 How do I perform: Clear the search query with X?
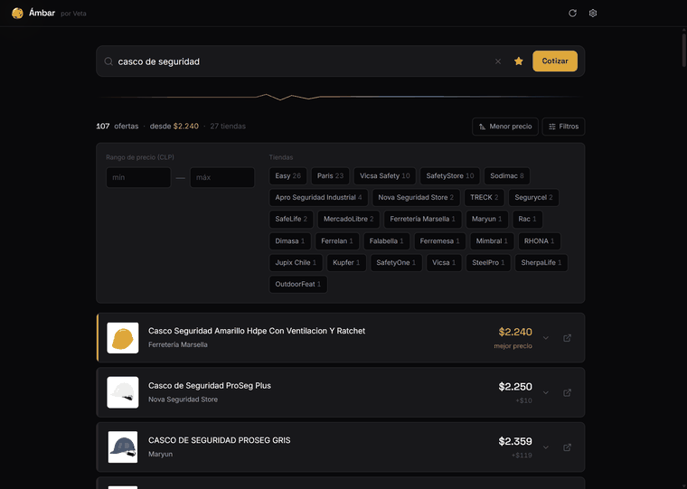coord(498,61)
